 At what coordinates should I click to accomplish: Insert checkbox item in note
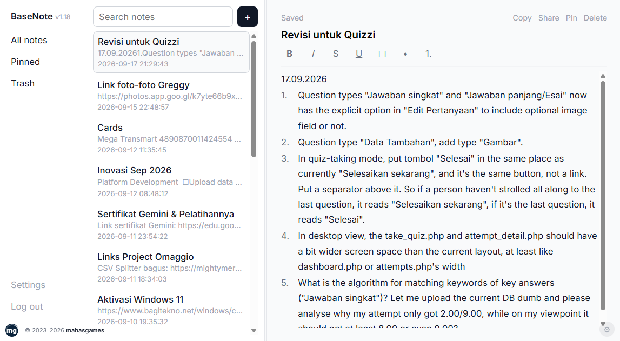point(382,54)
